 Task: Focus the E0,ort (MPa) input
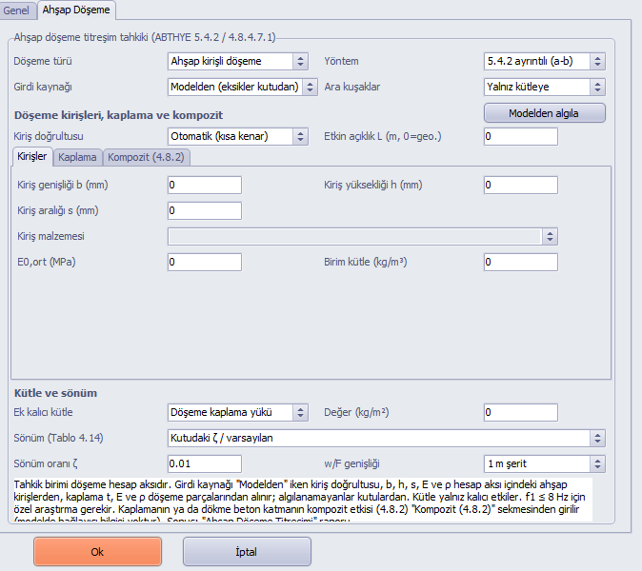(204, 263)
